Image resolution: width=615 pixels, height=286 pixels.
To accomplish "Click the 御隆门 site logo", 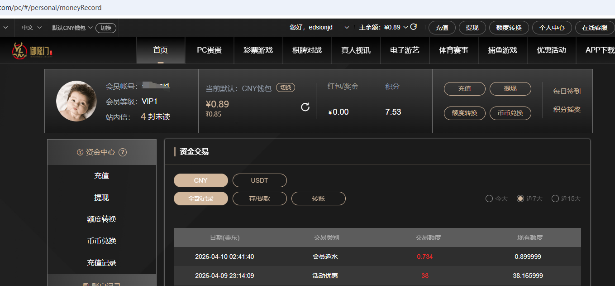I will [33, 50].
